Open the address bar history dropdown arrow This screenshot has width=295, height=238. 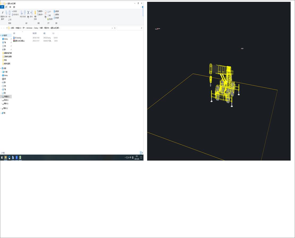(112, 28)
